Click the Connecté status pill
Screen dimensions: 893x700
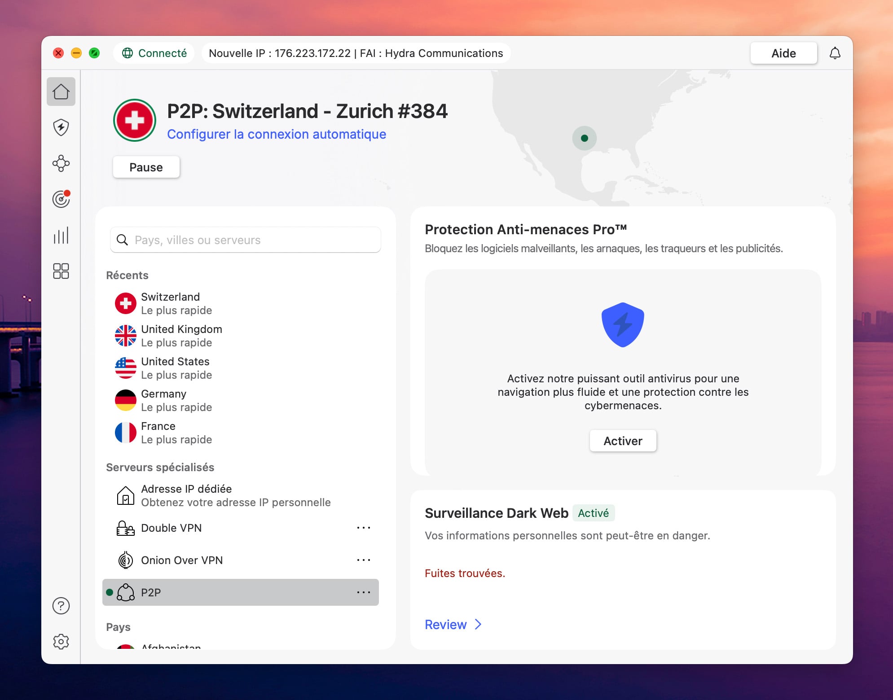(154, 53)
